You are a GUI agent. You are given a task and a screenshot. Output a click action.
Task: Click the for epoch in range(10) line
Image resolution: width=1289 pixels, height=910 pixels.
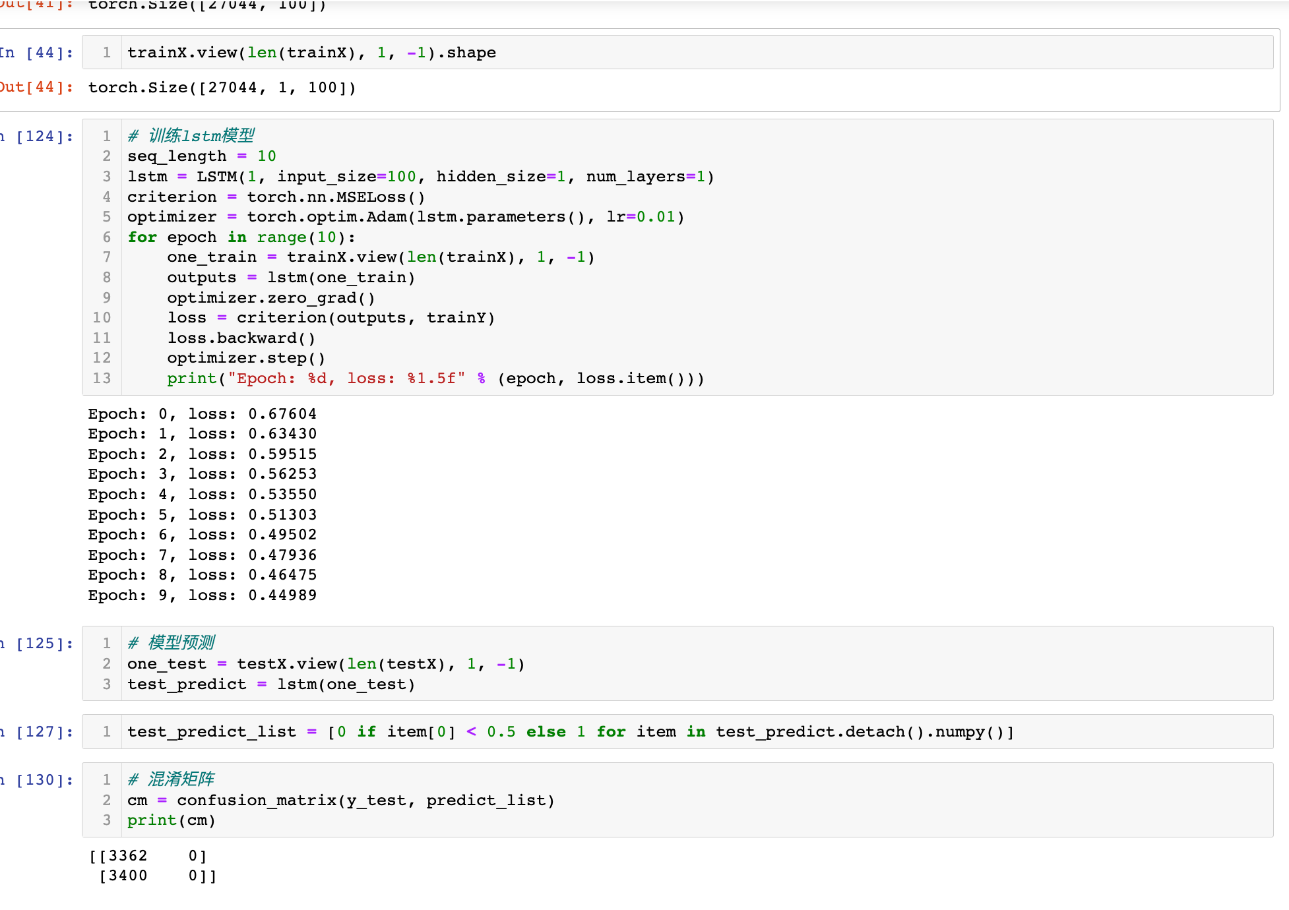coord(241,237)
